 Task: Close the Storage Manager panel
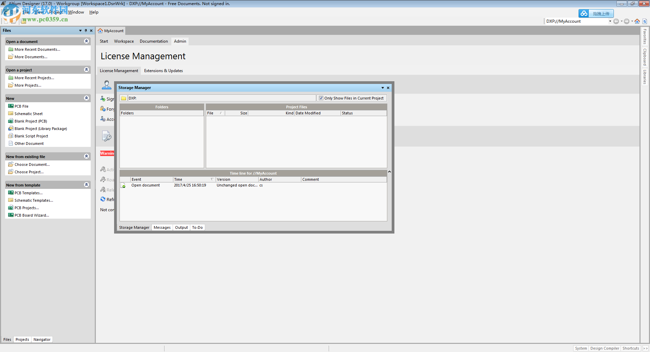tap(388, 88)
